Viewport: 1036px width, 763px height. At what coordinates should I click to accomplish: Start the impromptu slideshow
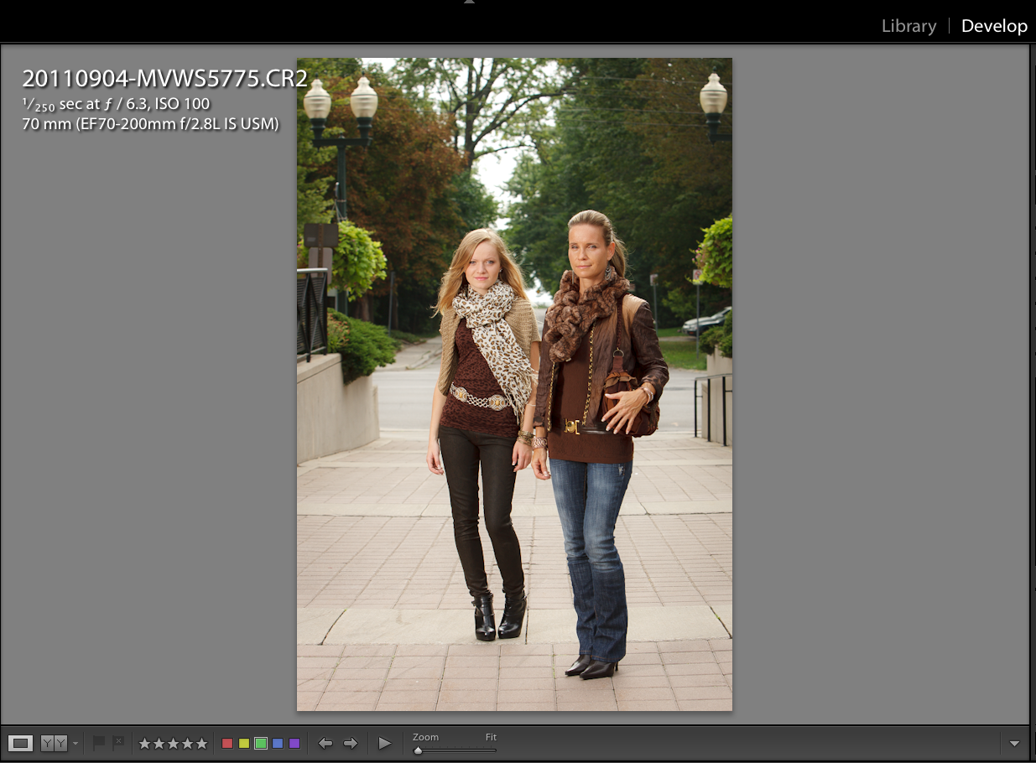385,744
